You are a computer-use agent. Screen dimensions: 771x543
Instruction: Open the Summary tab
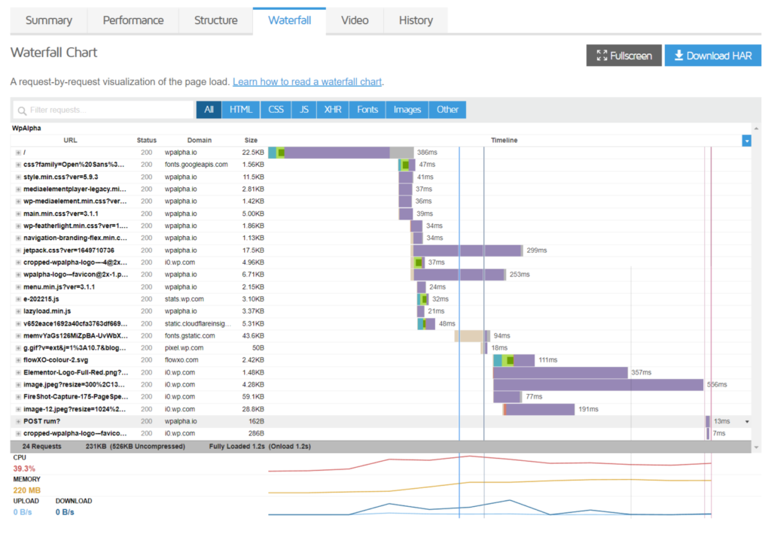click(x=49, y=20)
